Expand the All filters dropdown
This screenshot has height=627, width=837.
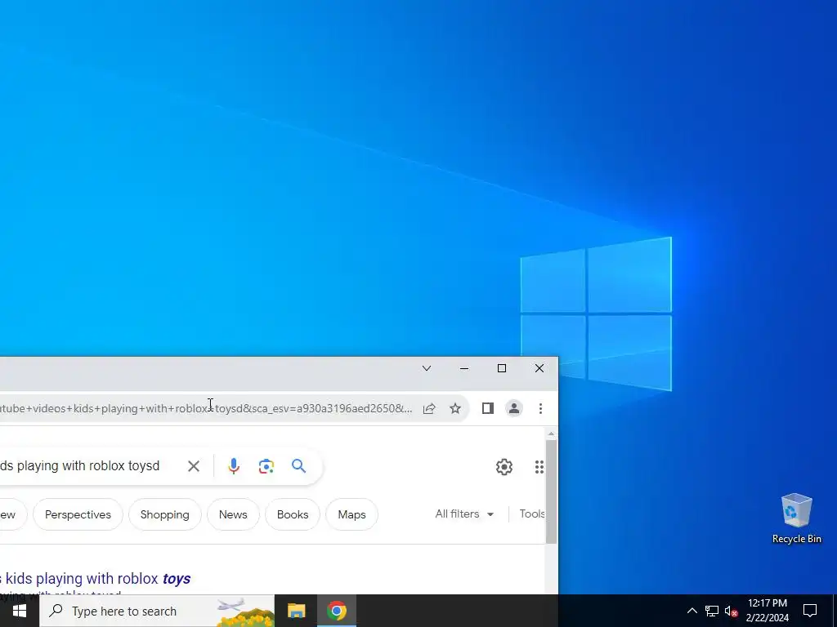[464, 514]
